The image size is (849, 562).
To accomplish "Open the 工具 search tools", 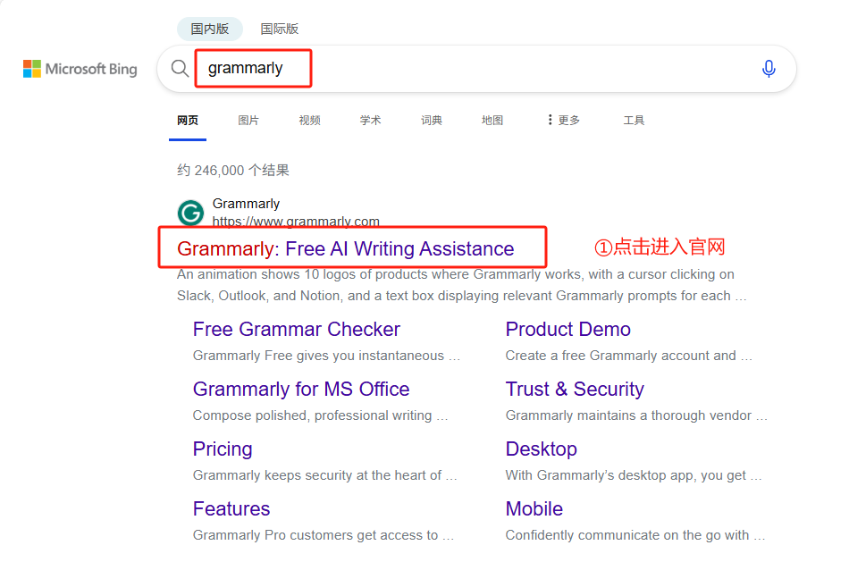I will point(634,121).
